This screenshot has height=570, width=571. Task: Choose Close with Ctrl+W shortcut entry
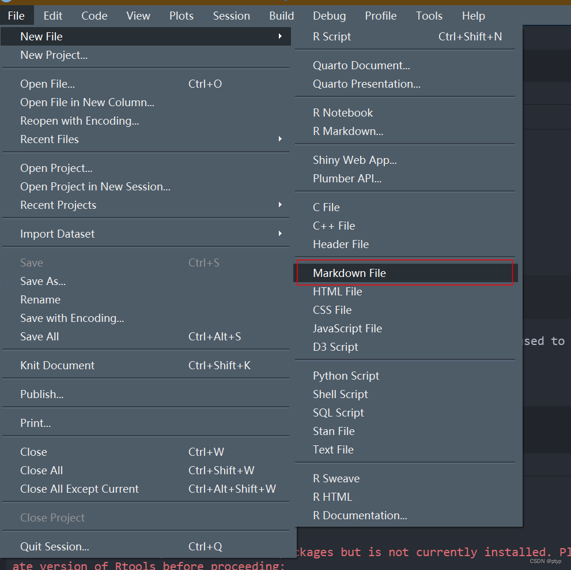(x=146, y=452)
